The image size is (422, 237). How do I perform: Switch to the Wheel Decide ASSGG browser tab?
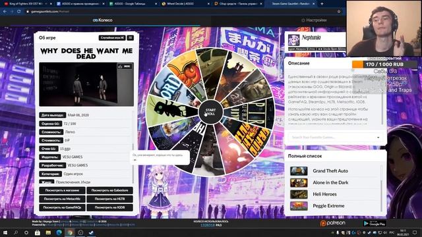pos(185,4)
